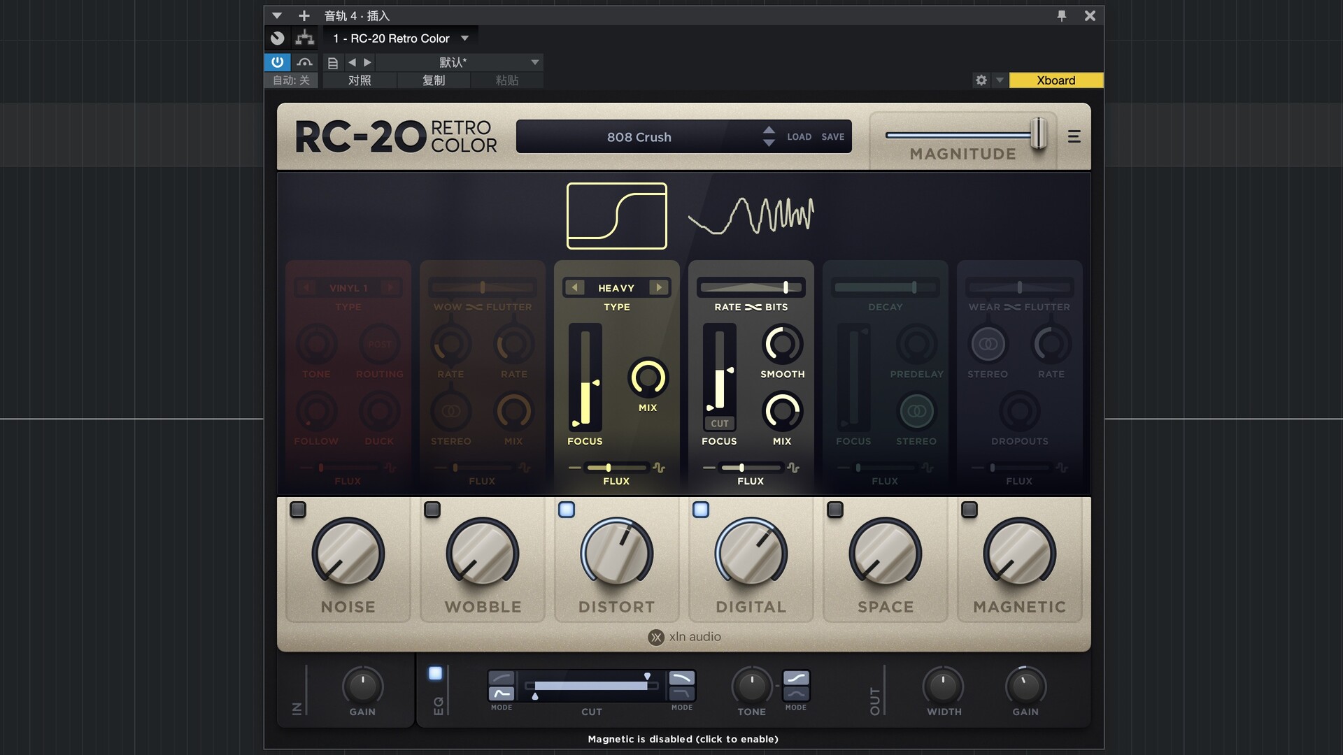Disable the Distort module toggle
1343x755 pixels.
coord(567,510)
